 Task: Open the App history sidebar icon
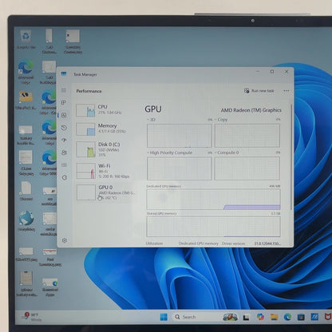tap(64, 128)
